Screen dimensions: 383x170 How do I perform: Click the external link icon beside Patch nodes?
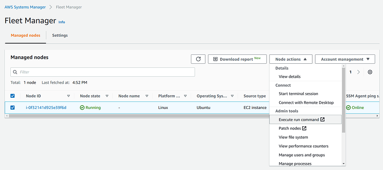(x=304, y=128)
